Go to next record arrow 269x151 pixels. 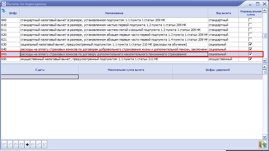click(16, 145)
